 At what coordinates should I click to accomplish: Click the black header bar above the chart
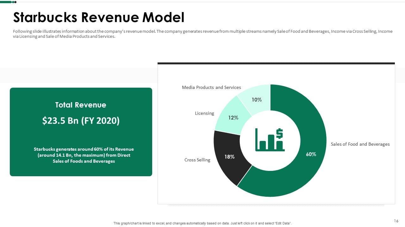point(276,63)
